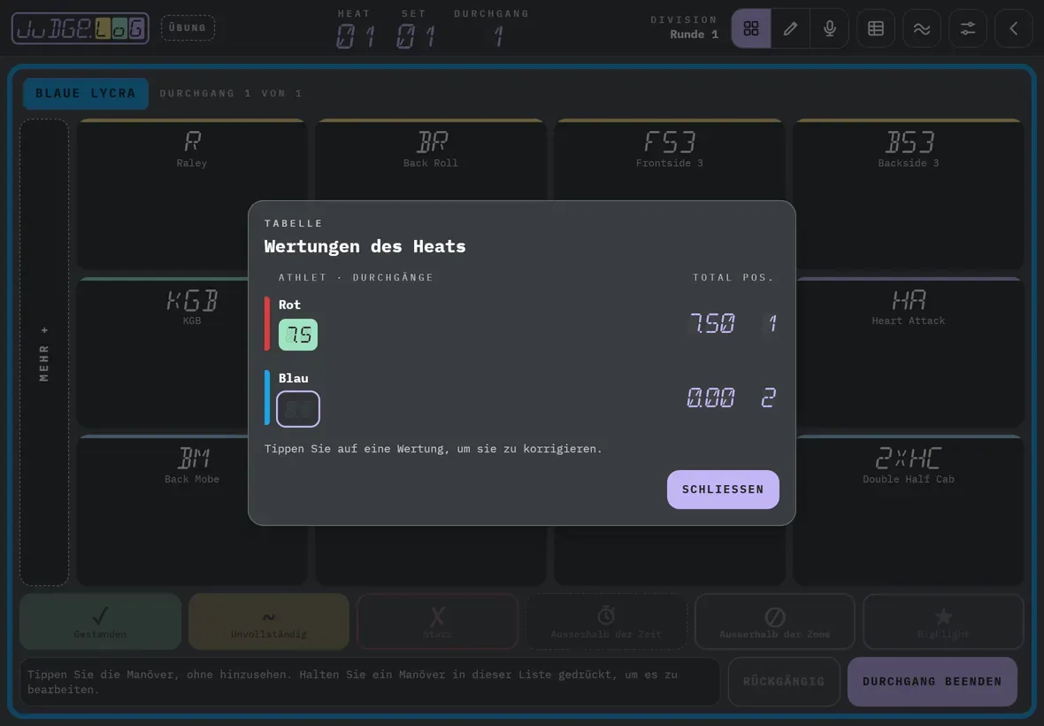Open the sliders settings icon
The image size is (1044, 726).
click(x=967, y=28)
